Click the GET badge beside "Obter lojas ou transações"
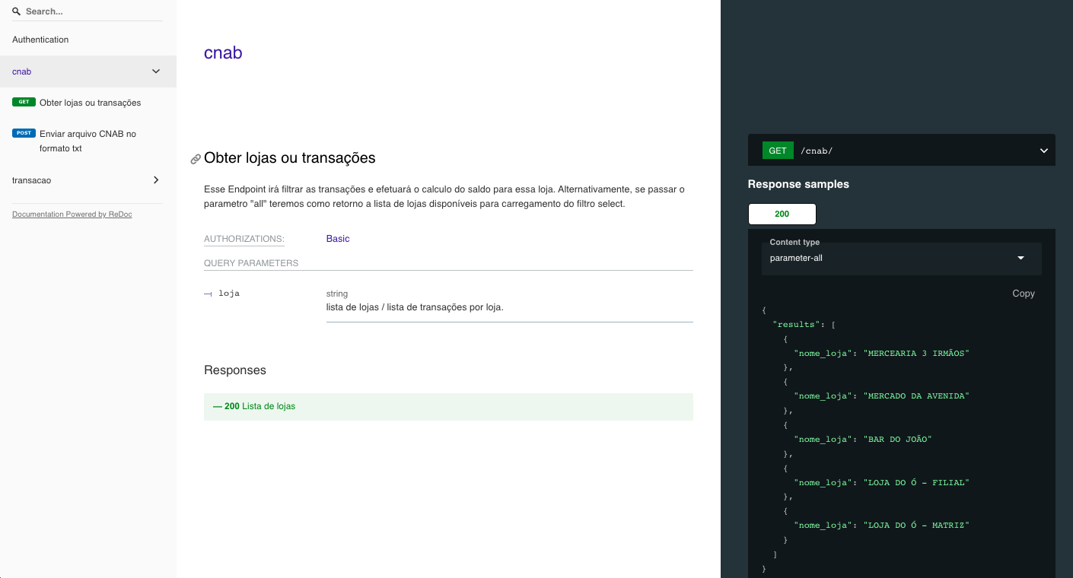The height and width of the screenshot is (578, 1073). [23, 102]
